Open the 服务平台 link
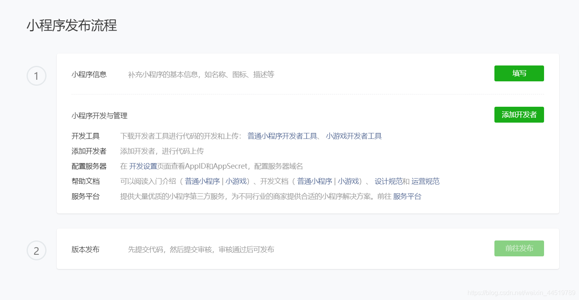 click(407, 196)
